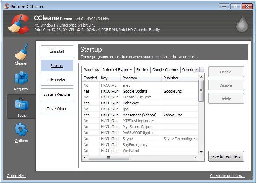Switch to the Google Chrome tab

click(165, 70)
